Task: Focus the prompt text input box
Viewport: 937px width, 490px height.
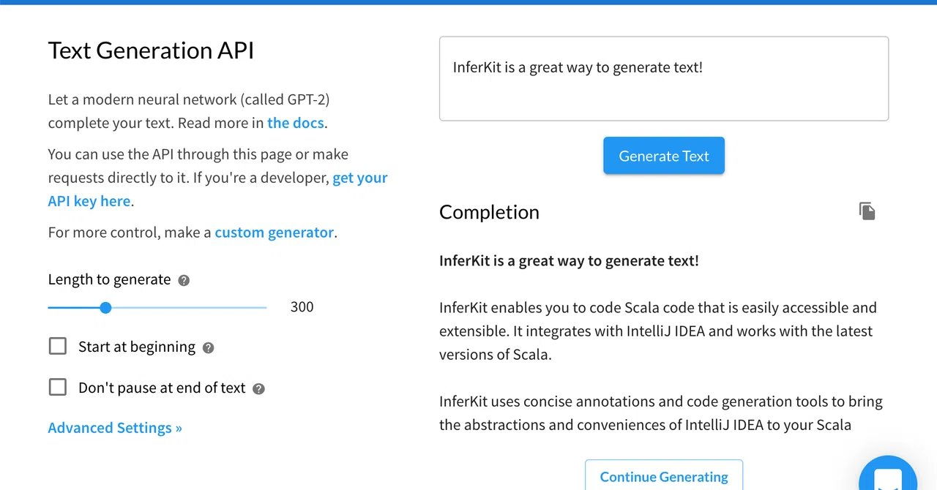Action: click(x=664, y=79)
